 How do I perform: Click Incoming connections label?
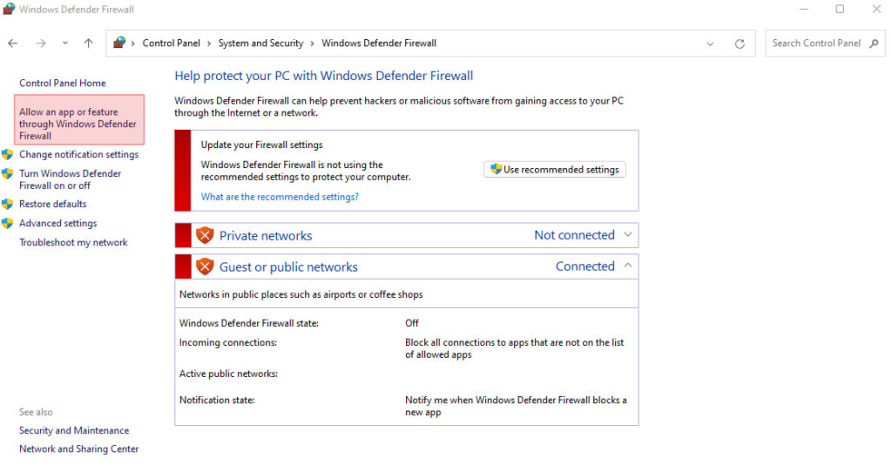coord(228,342)
